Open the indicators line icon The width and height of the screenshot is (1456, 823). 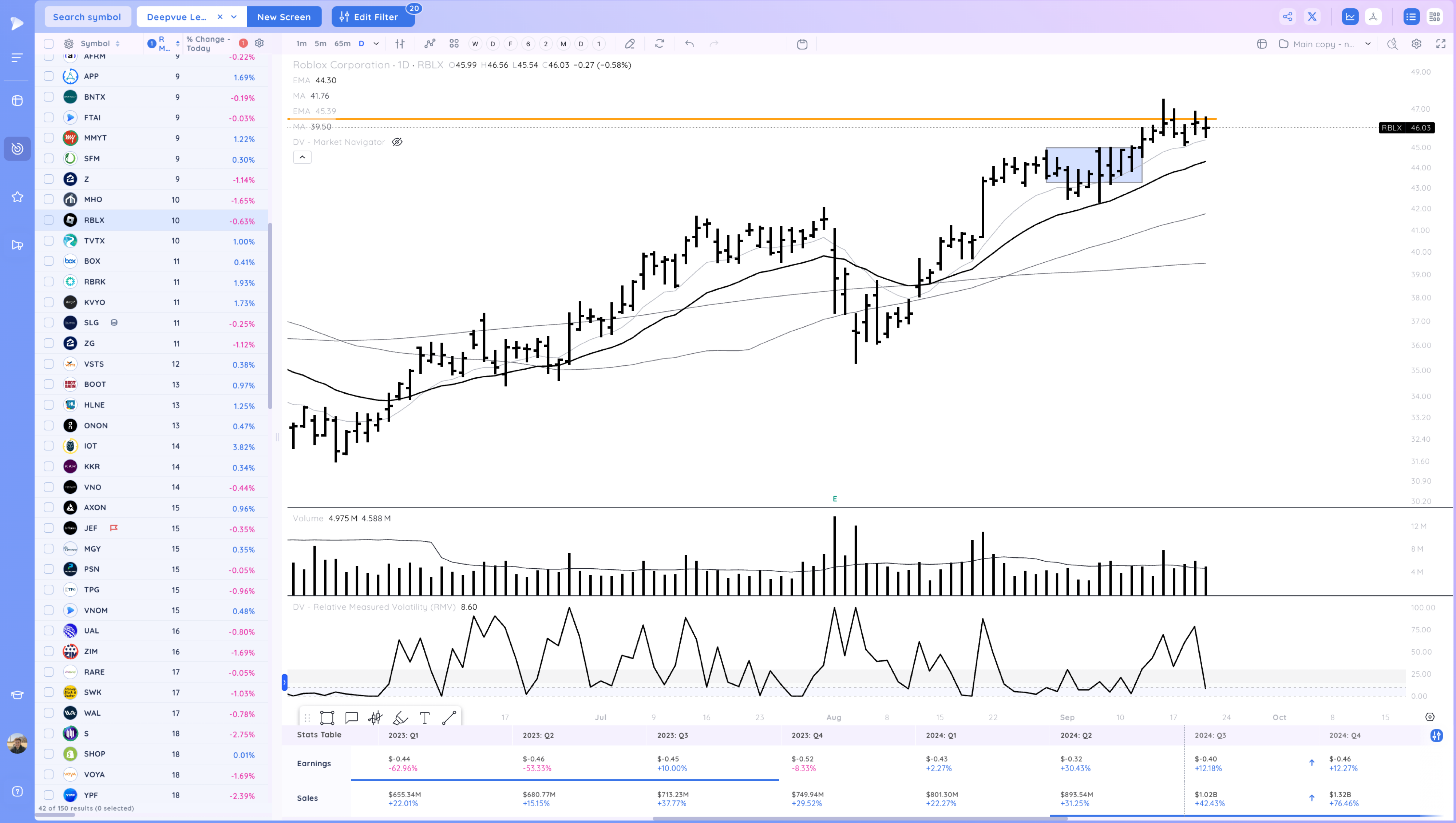(x=430, y=44)
